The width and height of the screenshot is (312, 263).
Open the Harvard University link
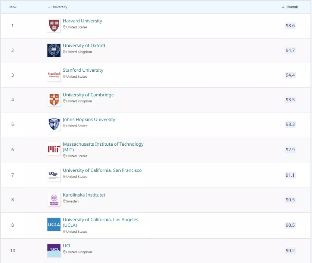82,21
